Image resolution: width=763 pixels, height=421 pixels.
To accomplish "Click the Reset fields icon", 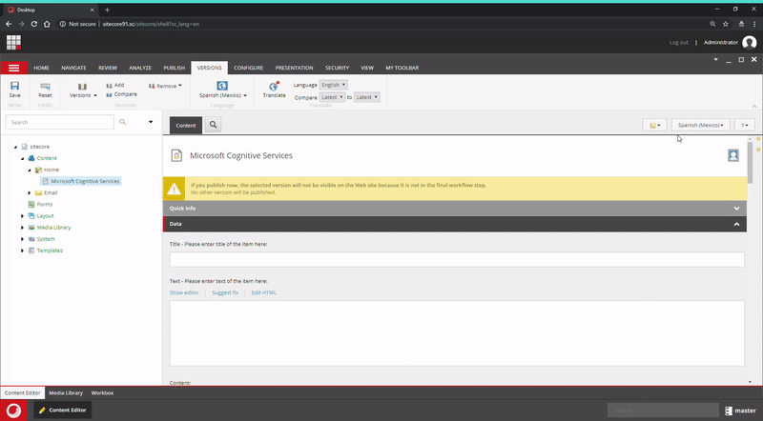I will pyautogui.click(x=45, y=87).
